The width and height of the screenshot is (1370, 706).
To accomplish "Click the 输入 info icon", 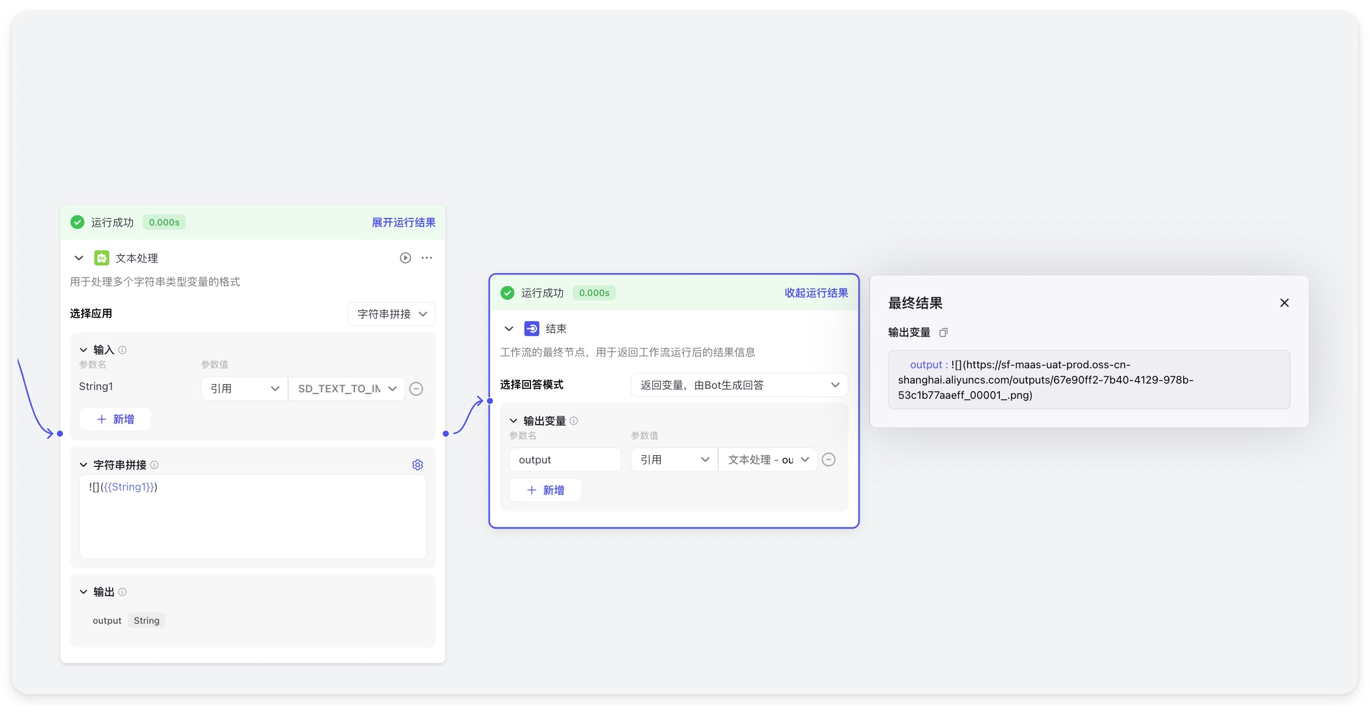I will (122, 350).
